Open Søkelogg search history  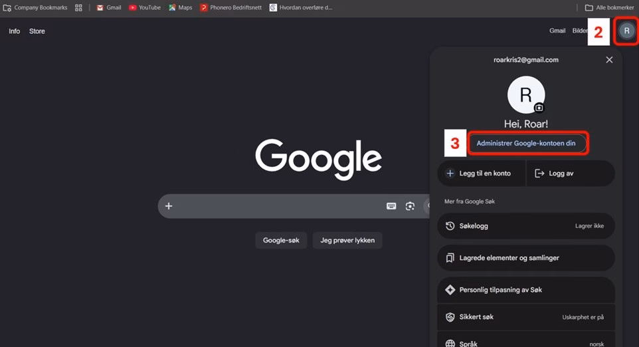pos(526,226)
